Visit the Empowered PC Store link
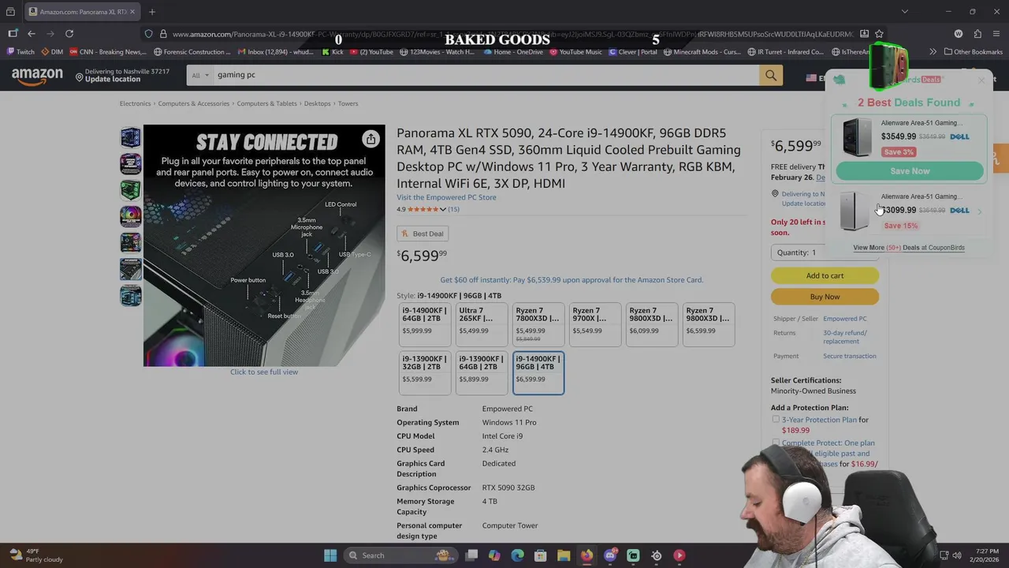The width and height of the screenshot is (1009, 568). pyautogui.click(x=446, y=197)
